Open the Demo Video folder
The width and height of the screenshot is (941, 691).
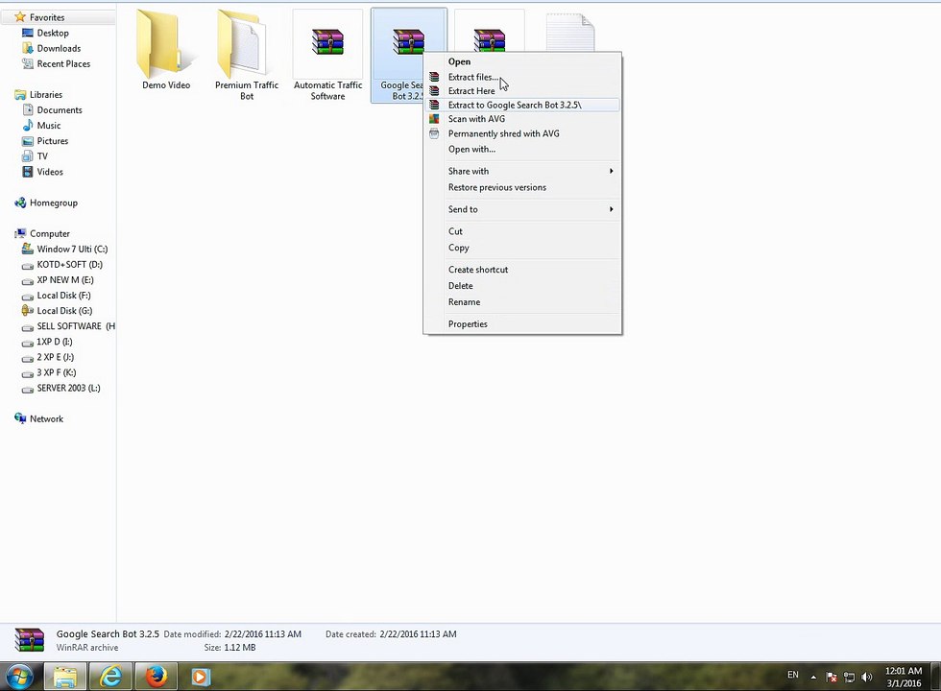(x=165, y=46)
